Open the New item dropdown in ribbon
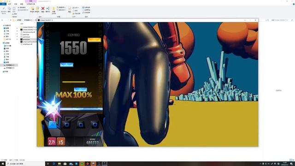The height and width of the screenshot is (166, 295). 61,7
